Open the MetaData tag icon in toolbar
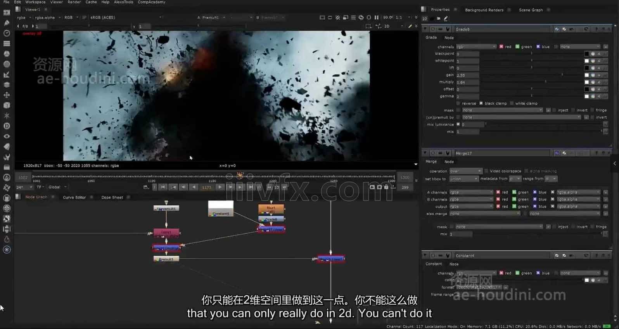 pyautogui.click(x=7, y=146)
